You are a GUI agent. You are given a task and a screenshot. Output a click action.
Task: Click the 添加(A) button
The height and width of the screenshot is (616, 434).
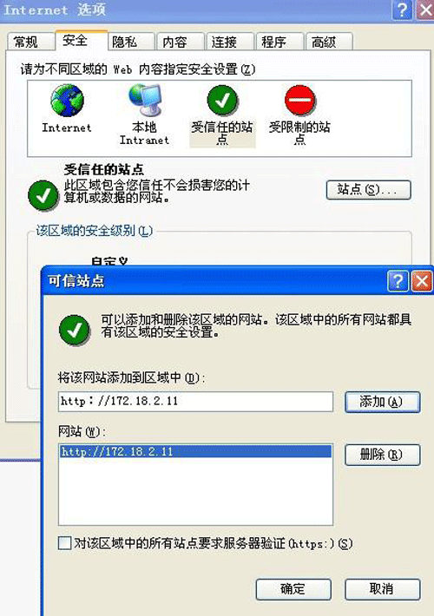(x=383, y=402)
